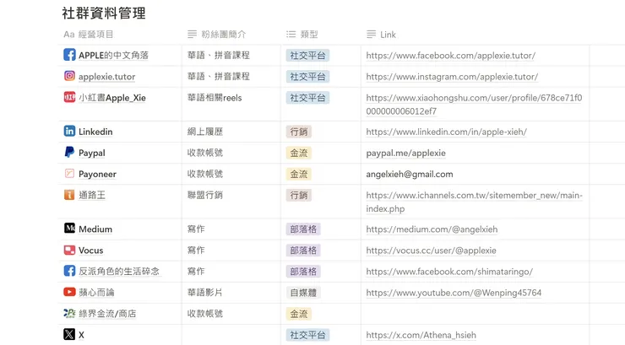Click the 網上履歷 description cell
Image resolution: width=625 pixels, height=345 pixels.
point(231,132)
